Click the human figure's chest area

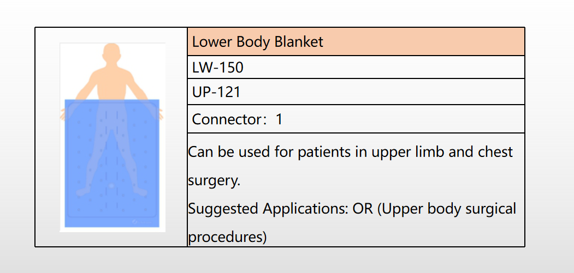pos(111,84)
